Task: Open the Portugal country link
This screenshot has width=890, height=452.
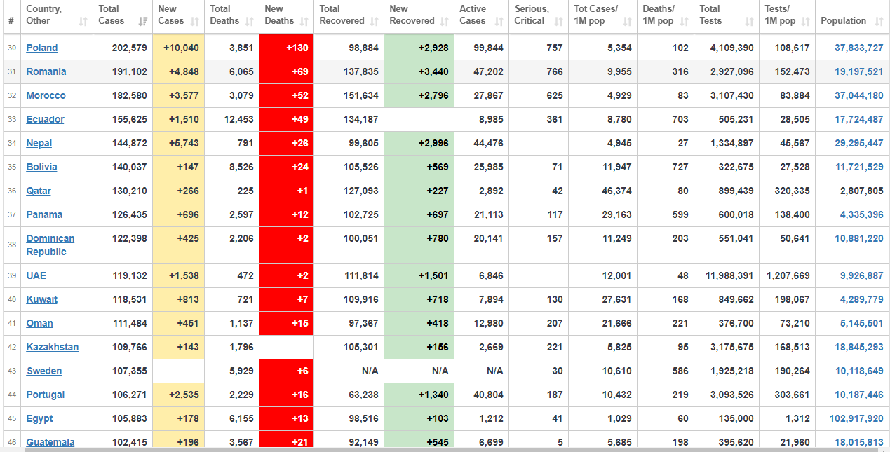Action: click(46, 395)
